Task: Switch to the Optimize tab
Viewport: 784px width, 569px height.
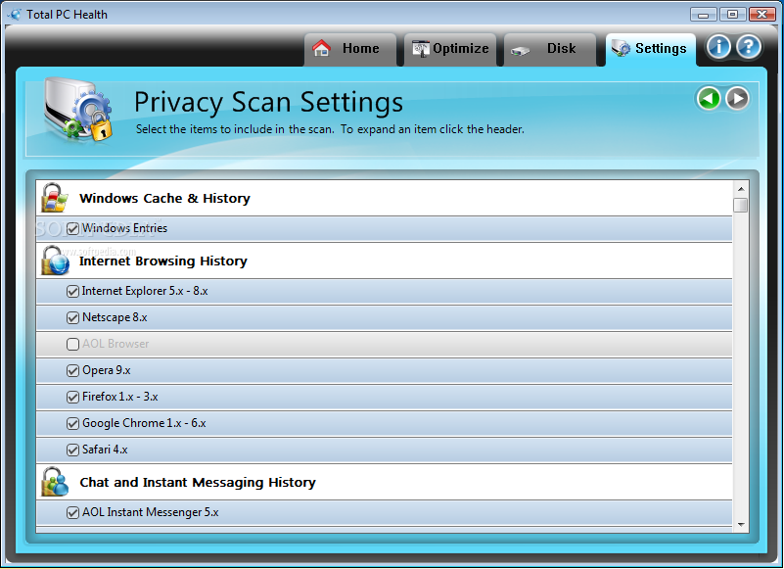Action: coord(450,49)
